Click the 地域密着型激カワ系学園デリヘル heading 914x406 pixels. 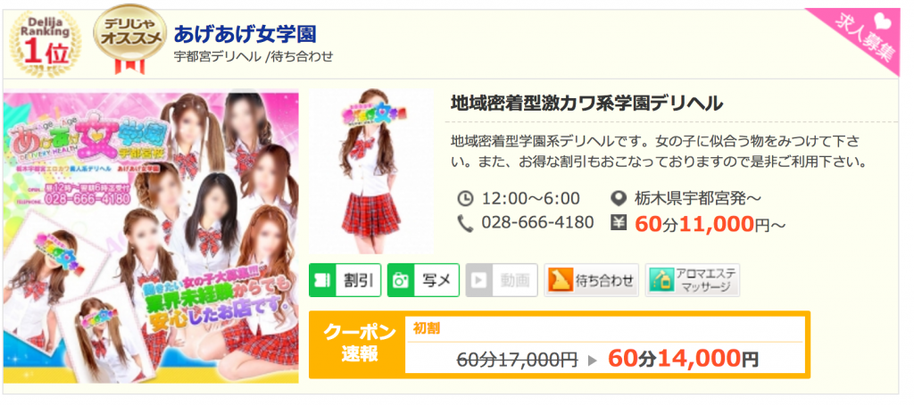click(x=587, y=104)
